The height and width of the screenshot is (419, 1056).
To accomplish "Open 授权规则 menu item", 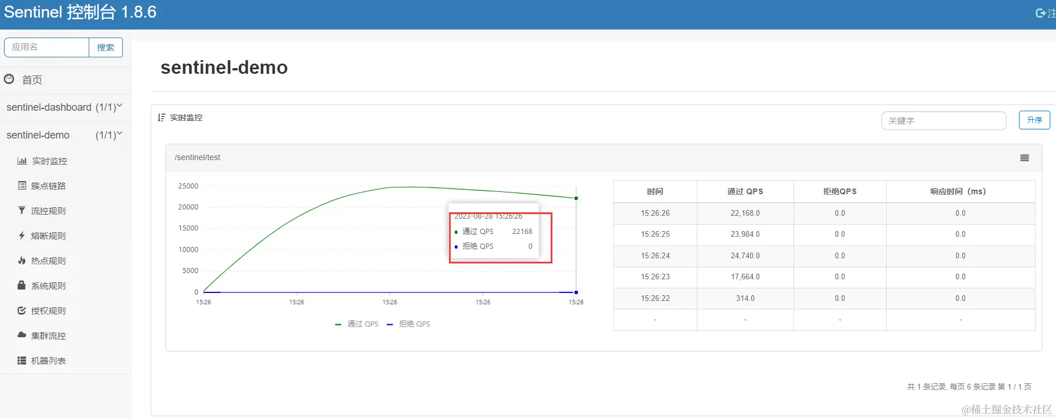I will [x=48, y=311].
